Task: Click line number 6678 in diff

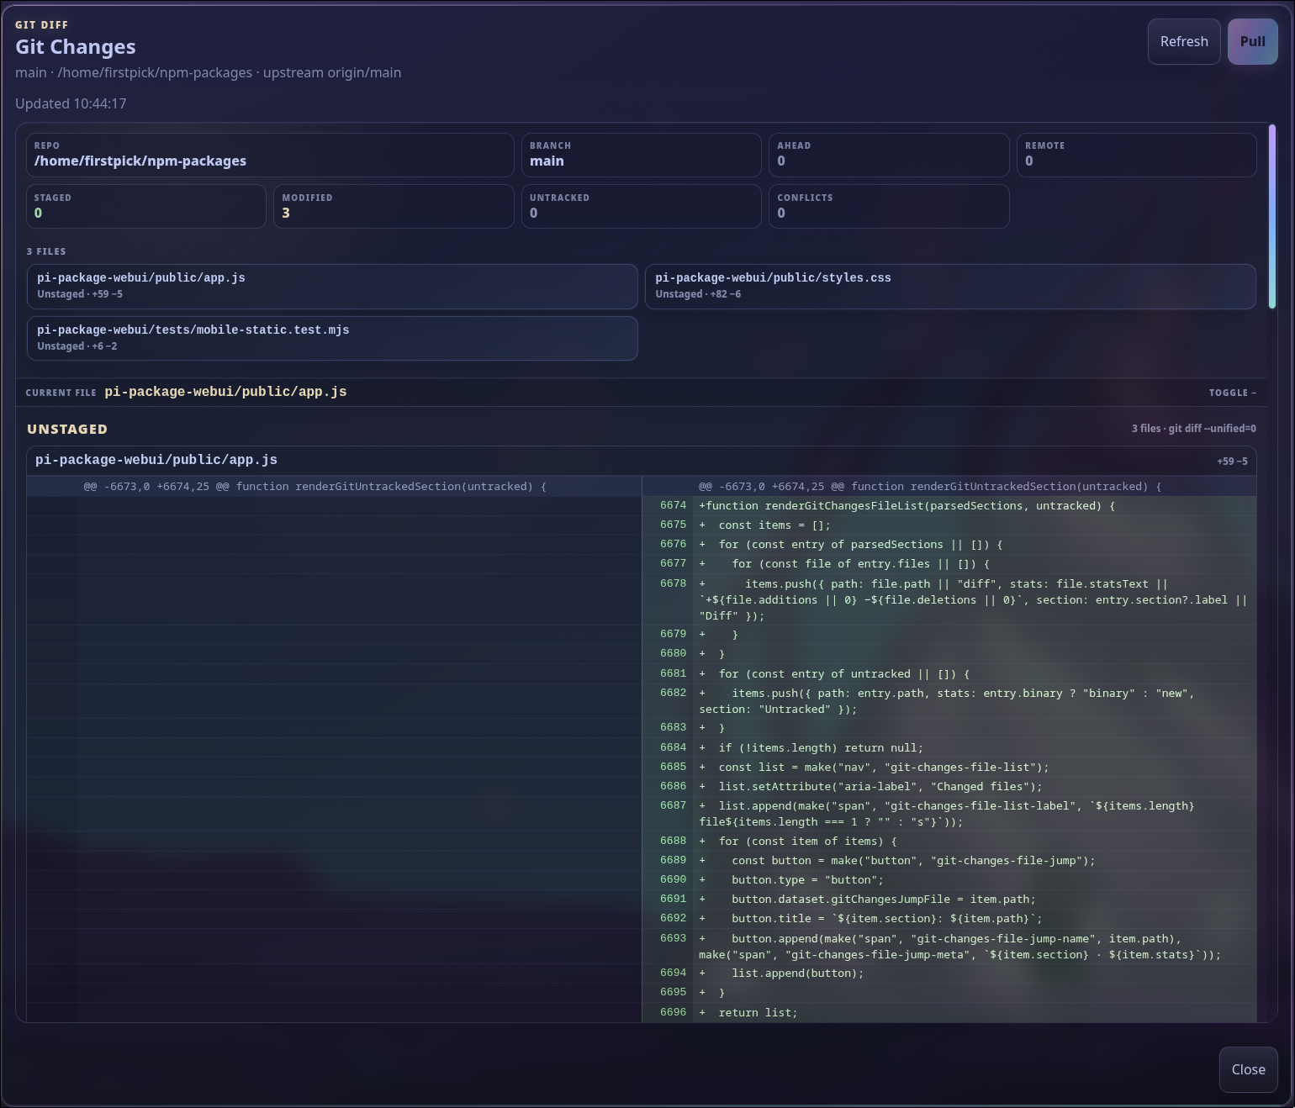Action: tap(673, 583)
